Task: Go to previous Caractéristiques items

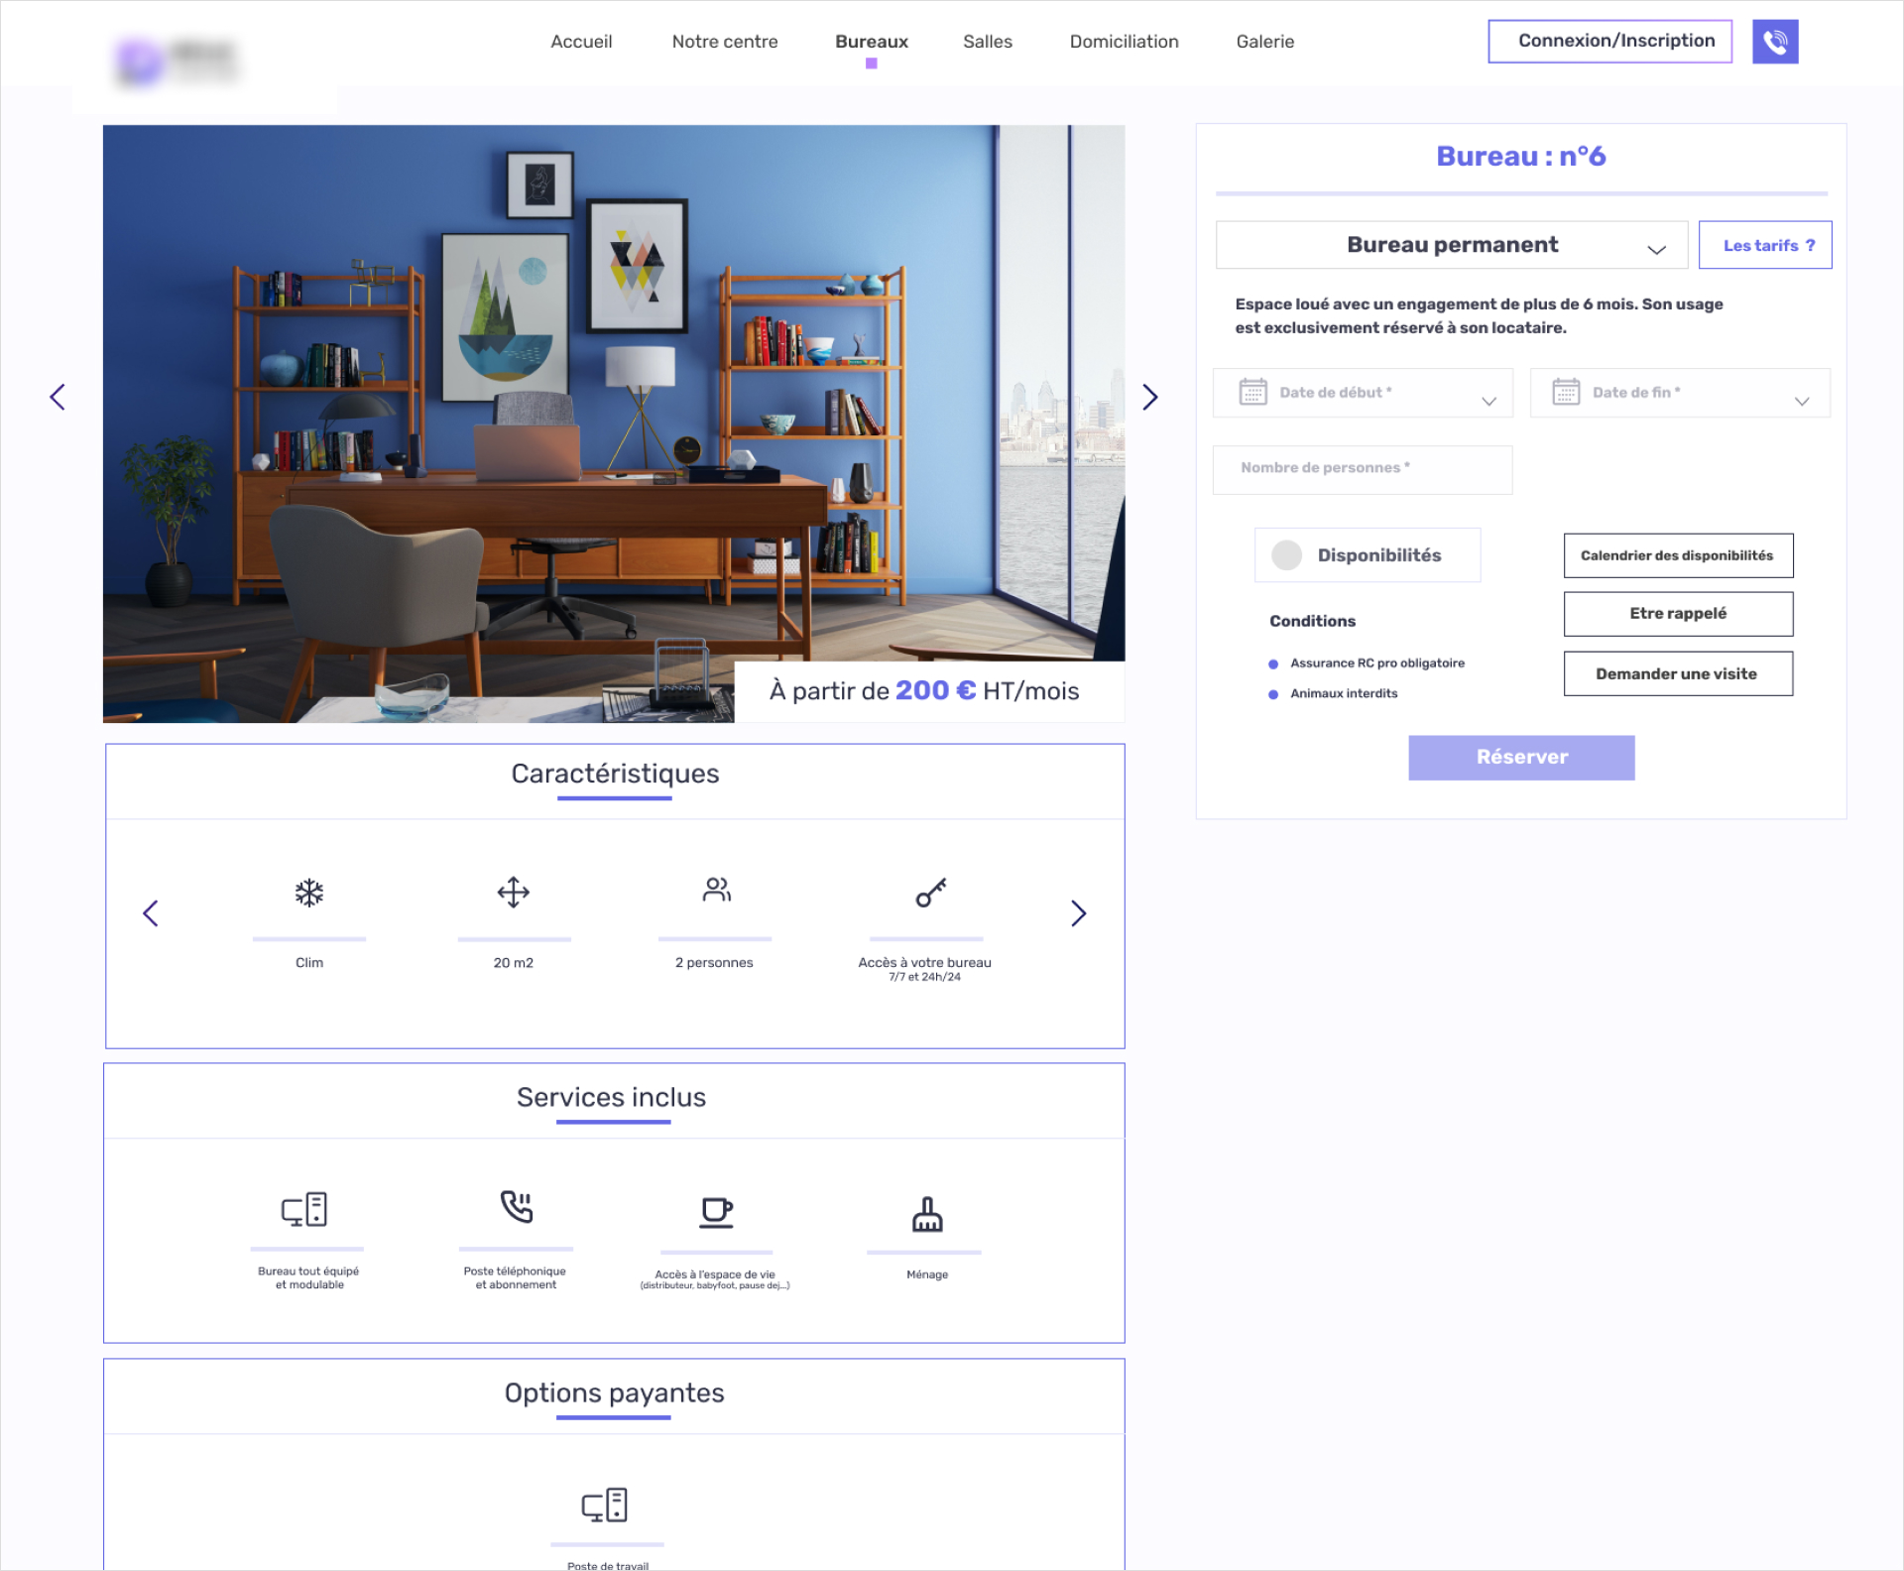Action: 151,913
